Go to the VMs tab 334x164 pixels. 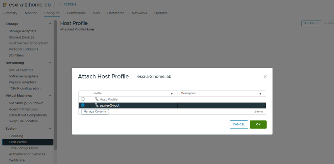click(x=96, y=13)
